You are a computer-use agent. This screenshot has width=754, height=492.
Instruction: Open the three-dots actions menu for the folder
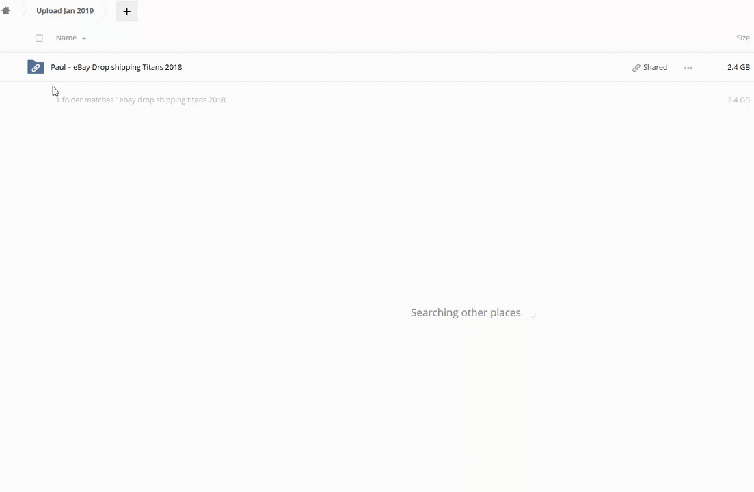(x=688, y=68)
